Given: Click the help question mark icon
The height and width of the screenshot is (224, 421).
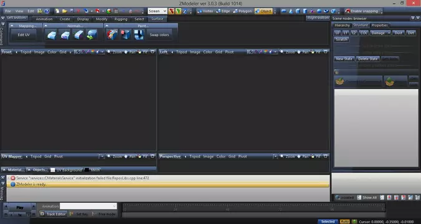Looking at the screenshot, I should 47,11.
